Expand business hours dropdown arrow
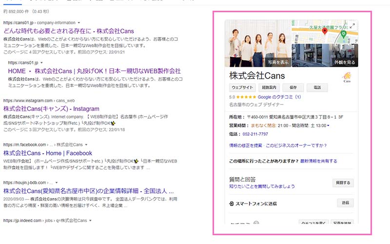Screen dimensions: 390x244 328,126
